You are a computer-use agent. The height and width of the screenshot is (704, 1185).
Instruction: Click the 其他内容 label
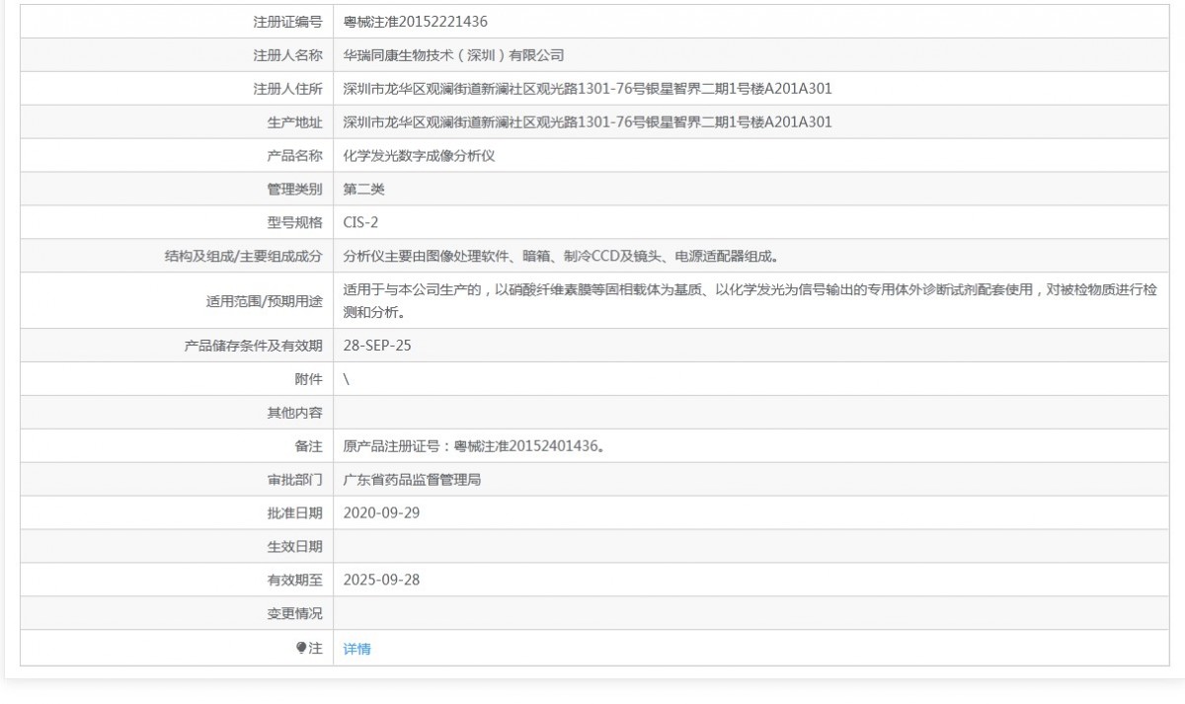pos(294,413)
